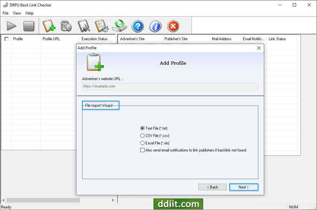Viewport: 317px width, 210px height.
Task: Click the Next button in Add Profile
Action: (x=243, y=187)
